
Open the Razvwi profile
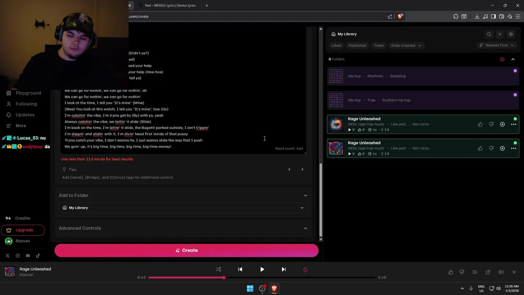[18, 241]
